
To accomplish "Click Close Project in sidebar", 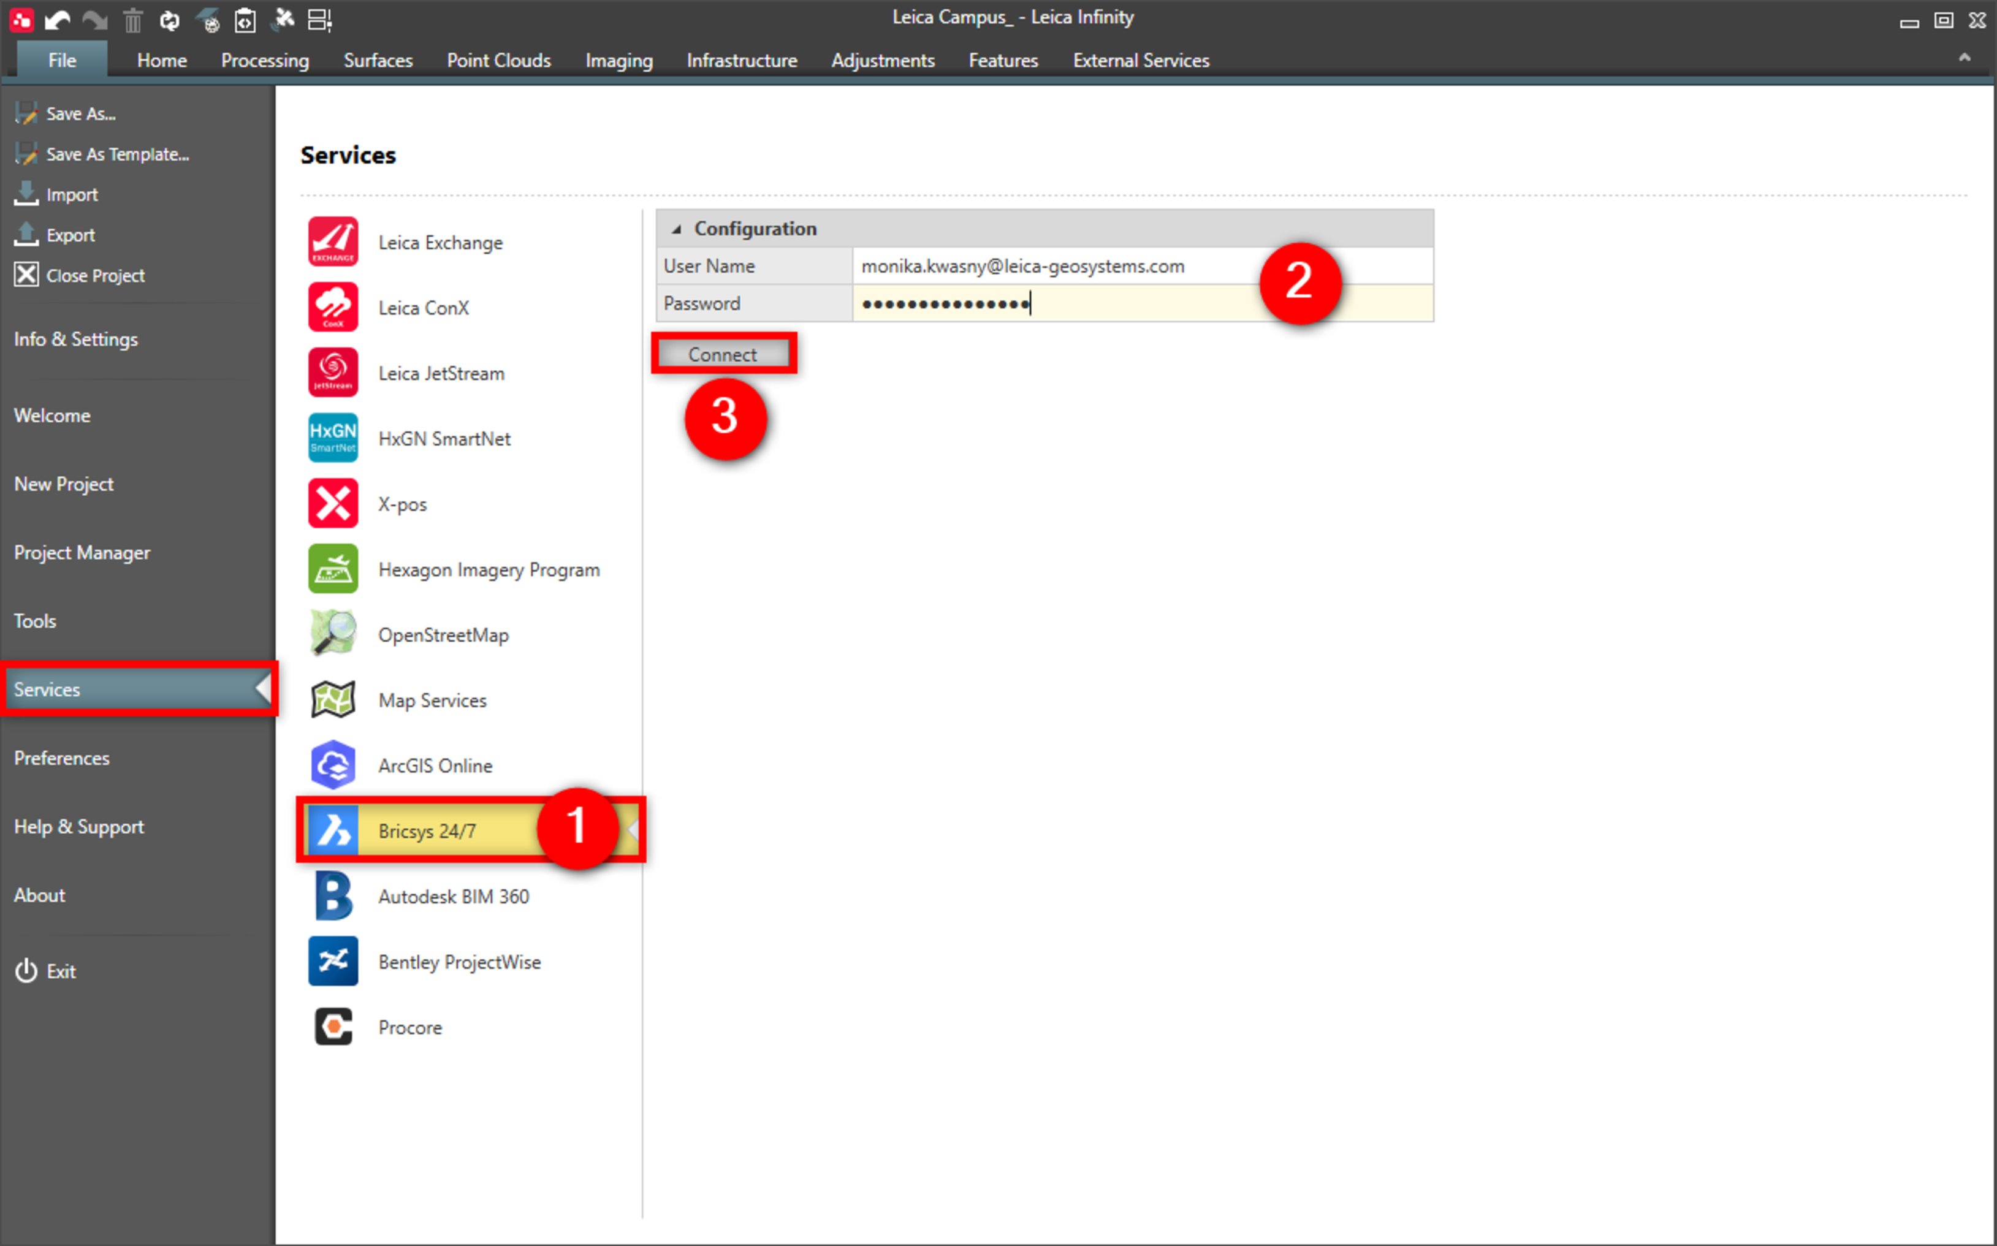I will 79,275.
